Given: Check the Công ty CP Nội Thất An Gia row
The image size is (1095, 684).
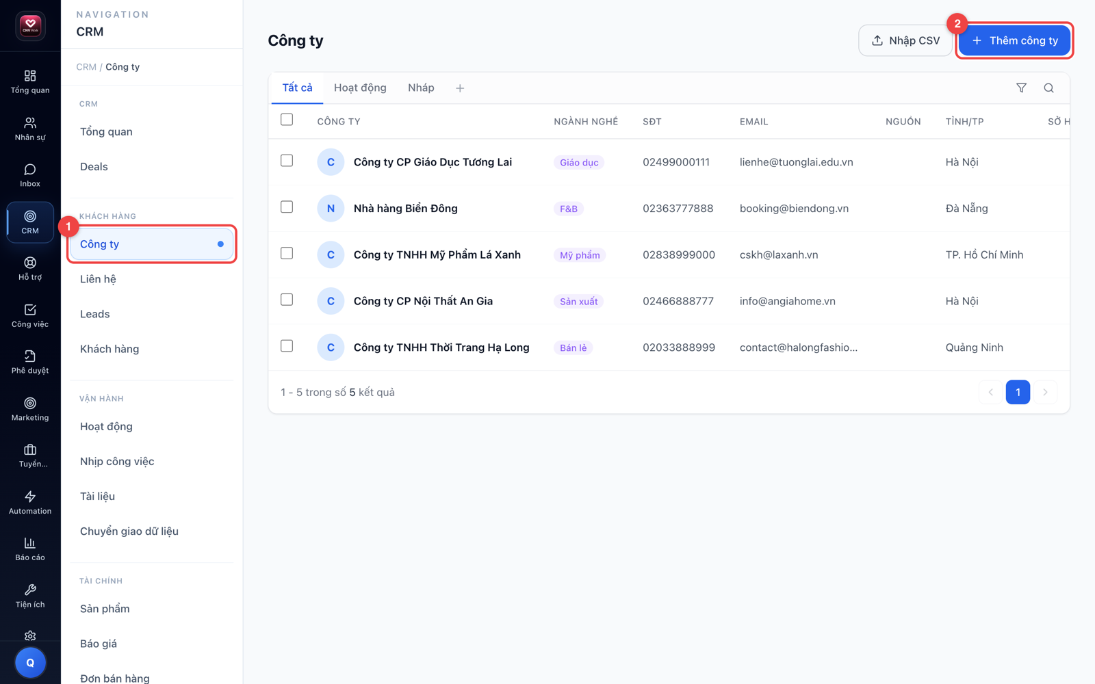Looking at the screenshot, I should click(287, 300).
